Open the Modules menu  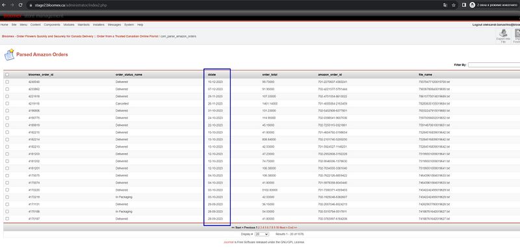69,25
